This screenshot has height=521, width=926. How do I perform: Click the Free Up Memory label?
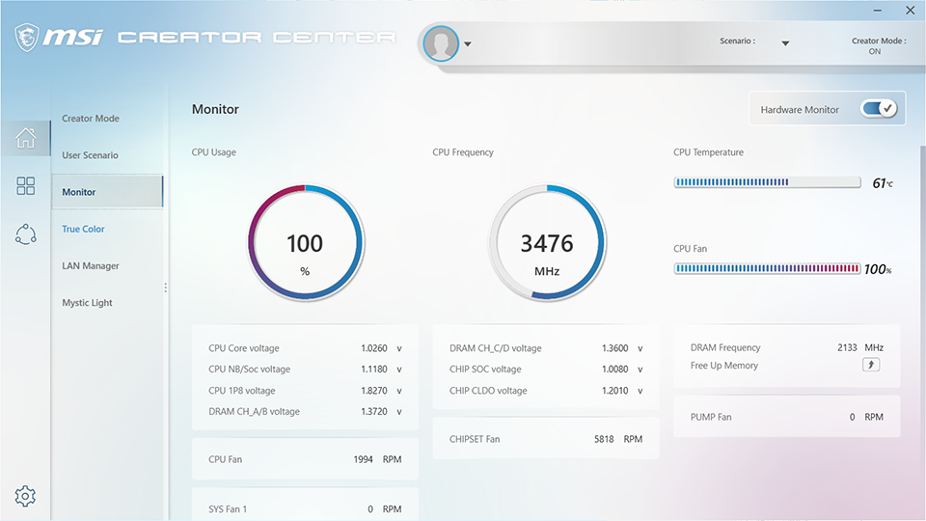[x=724, y=365]
